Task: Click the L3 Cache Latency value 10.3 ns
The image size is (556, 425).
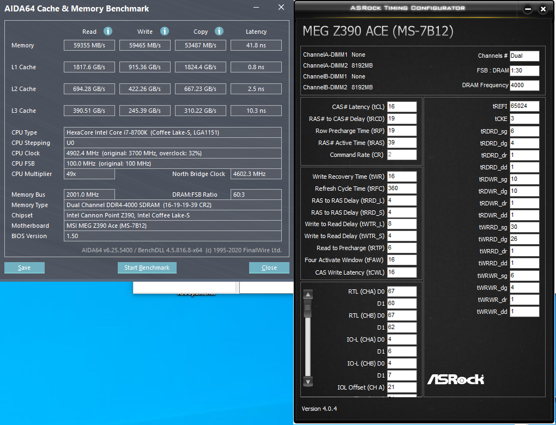Action: (x=256, y=111)
